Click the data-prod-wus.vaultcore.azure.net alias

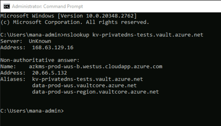point(84,85)
